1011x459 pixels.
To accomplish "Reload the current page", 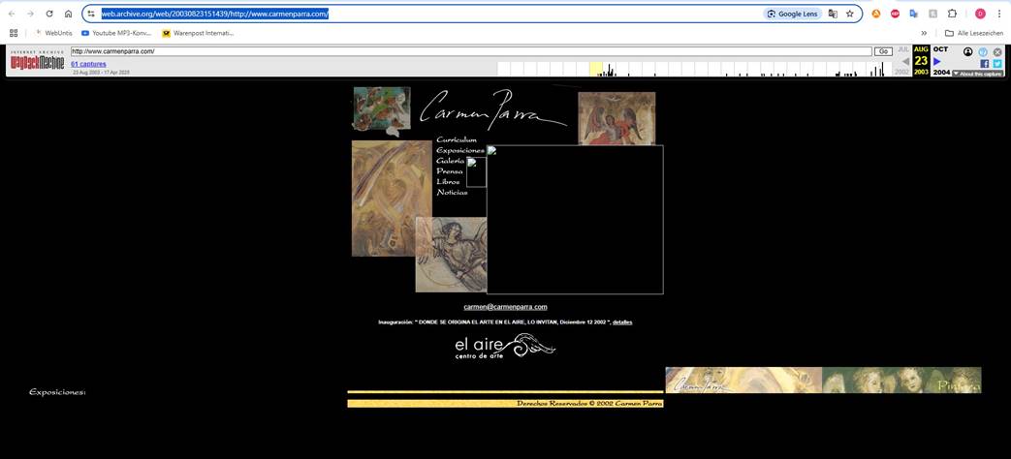I will click(x=49, y=14).
